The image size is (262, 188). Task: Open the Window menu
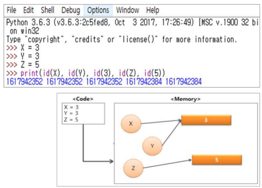point(128,10)
